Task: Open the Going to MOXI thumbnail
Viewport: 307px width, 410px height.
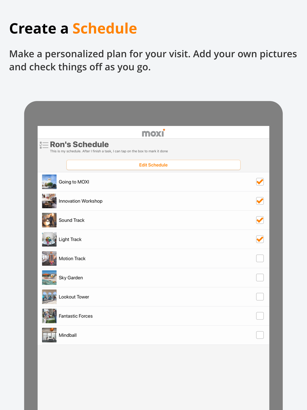Action: click(x=49, y=182)
